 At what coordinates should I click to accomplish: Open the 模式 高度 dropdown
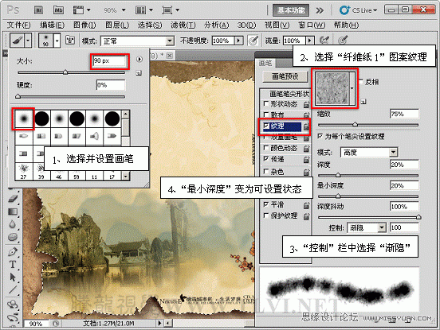coord(369,152)
